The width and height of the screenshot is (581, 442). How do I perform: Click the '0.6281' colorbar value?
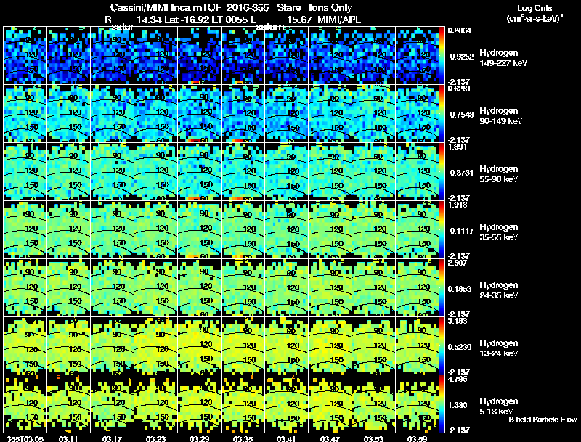tap(460, 89)
